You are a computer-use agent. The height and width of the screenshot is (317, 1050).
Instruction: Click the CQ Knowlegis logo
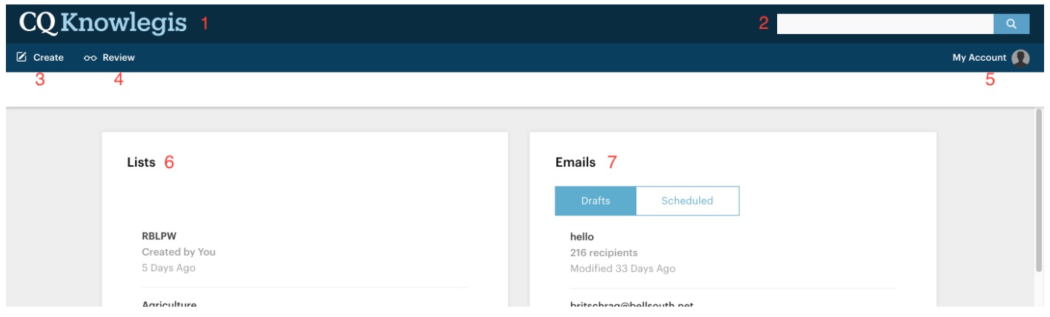[x=103, y=23]
